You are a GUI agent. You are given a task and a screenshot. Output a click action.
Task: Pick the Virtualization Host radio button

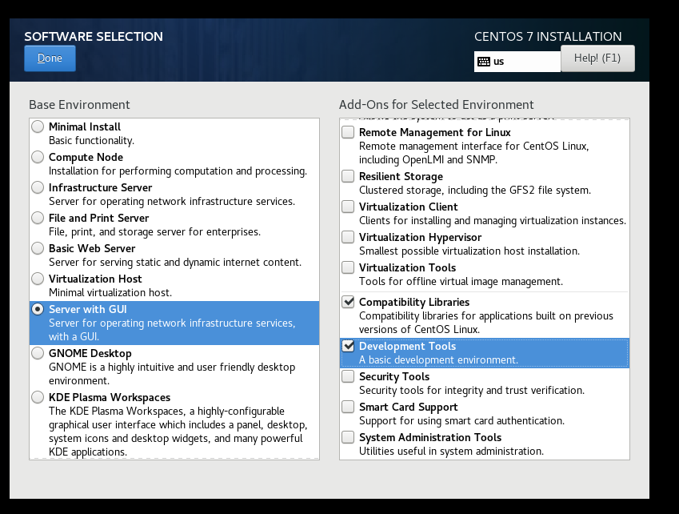38,279
